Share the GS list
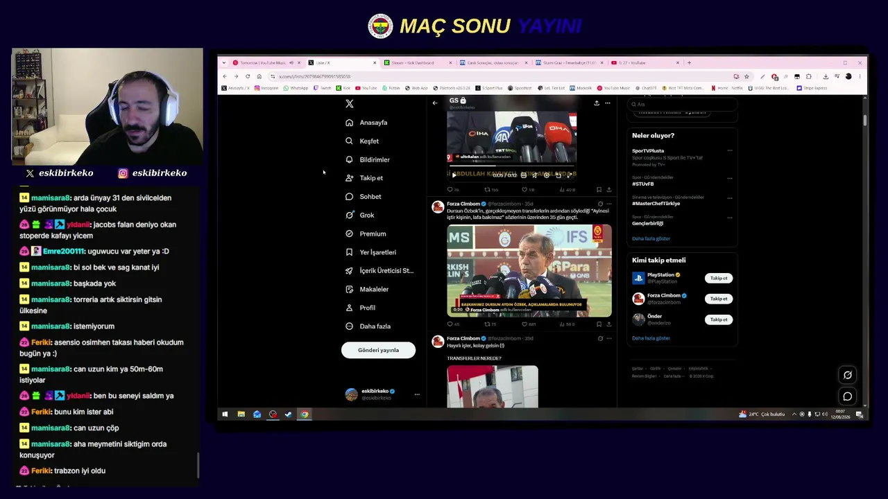 coord(597,103)
